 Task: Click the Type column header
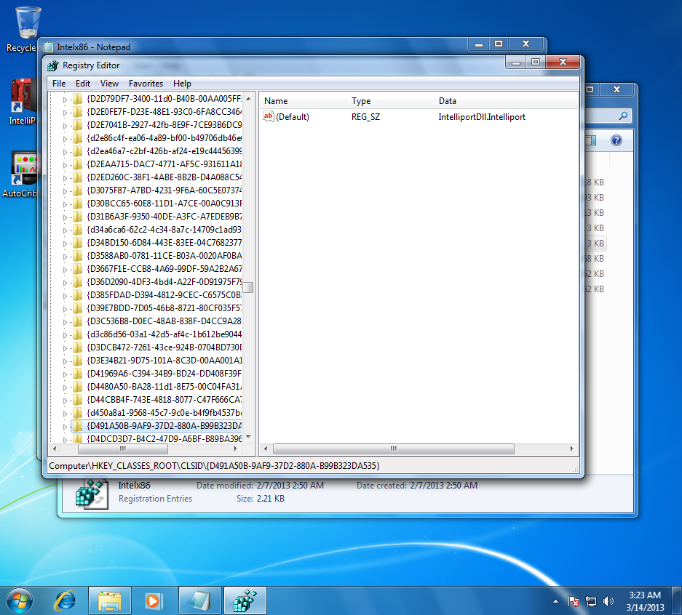(390, 101)
